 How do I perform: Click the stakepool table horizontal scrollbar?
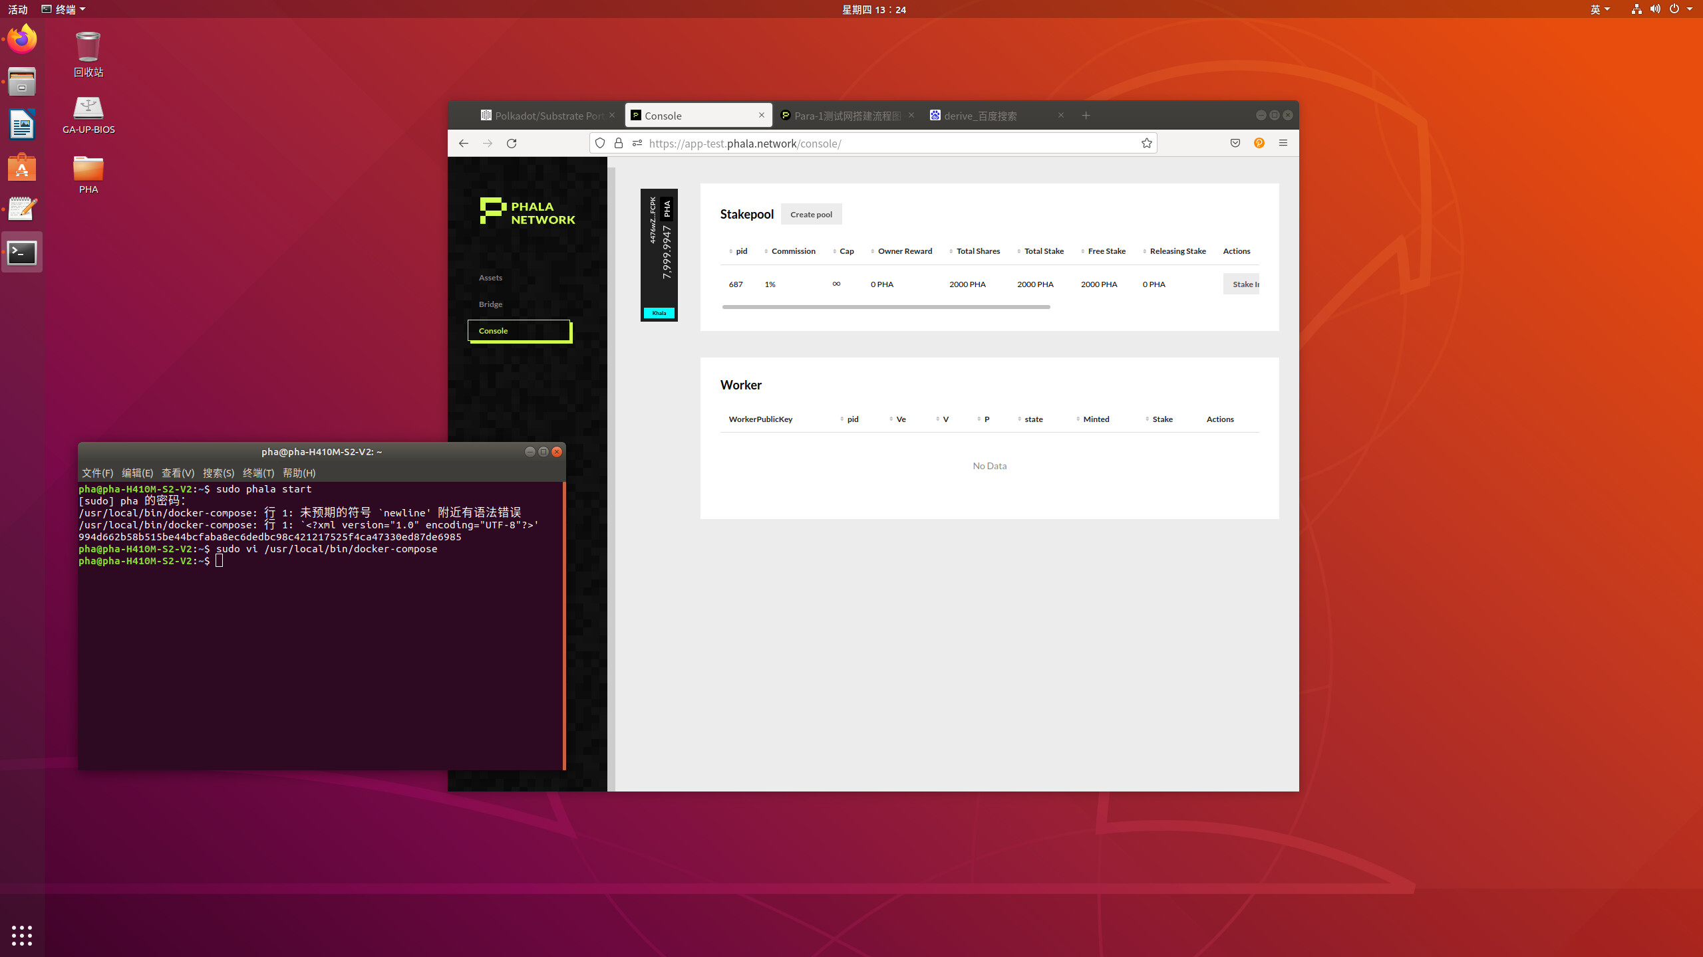(x=885, y=307)
